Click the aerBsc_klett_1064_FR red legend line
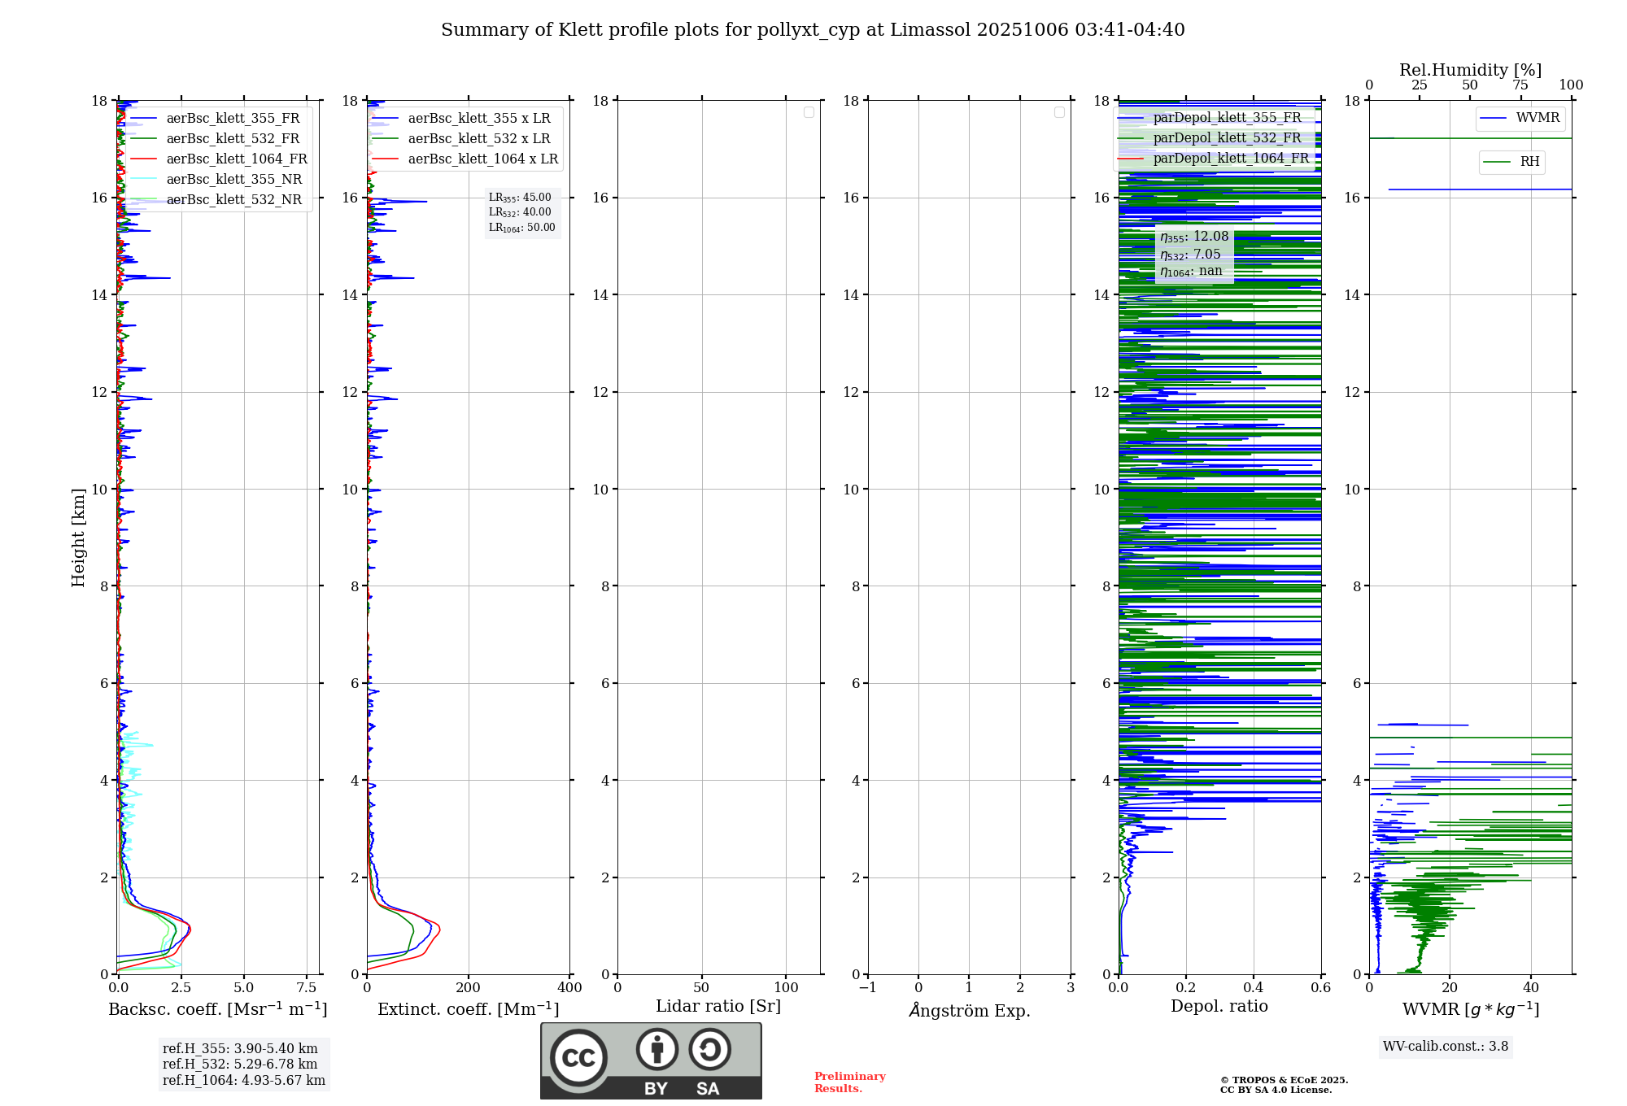 click(x=143, y=159)
